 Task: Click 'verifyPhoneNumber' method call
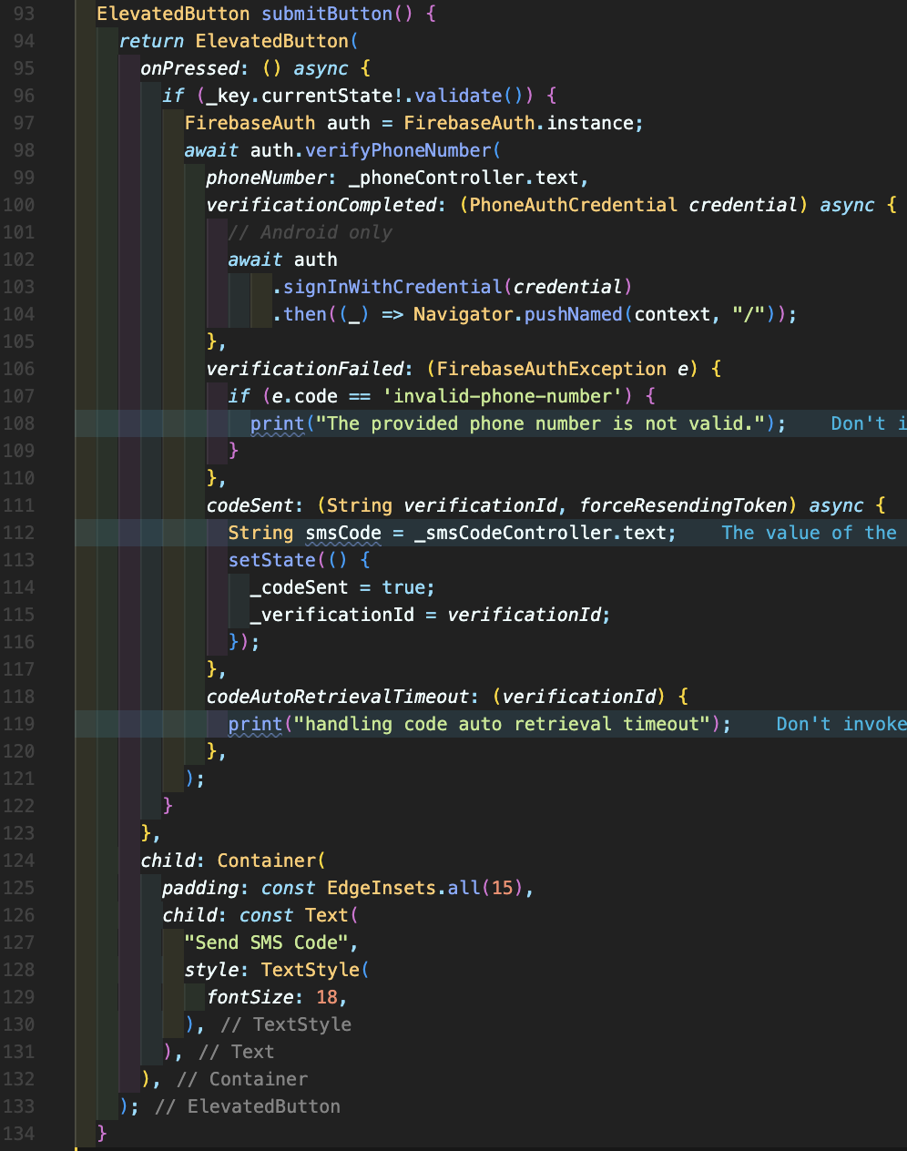click(398, 150)
